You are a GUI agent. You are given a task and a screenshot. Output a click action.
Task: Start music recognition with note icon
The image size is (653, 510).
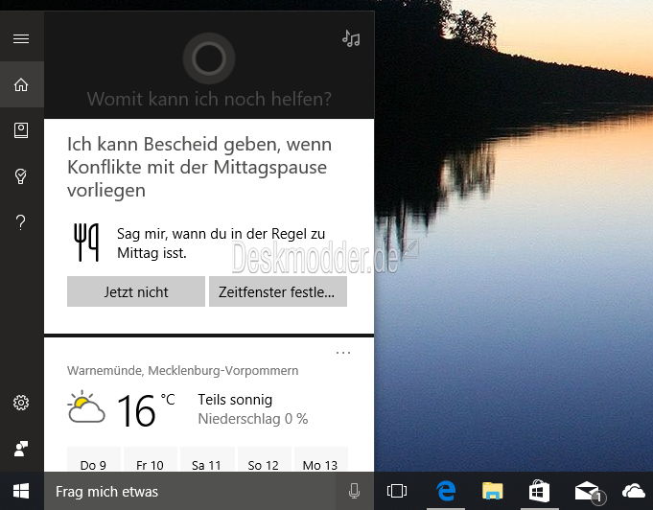351,38
